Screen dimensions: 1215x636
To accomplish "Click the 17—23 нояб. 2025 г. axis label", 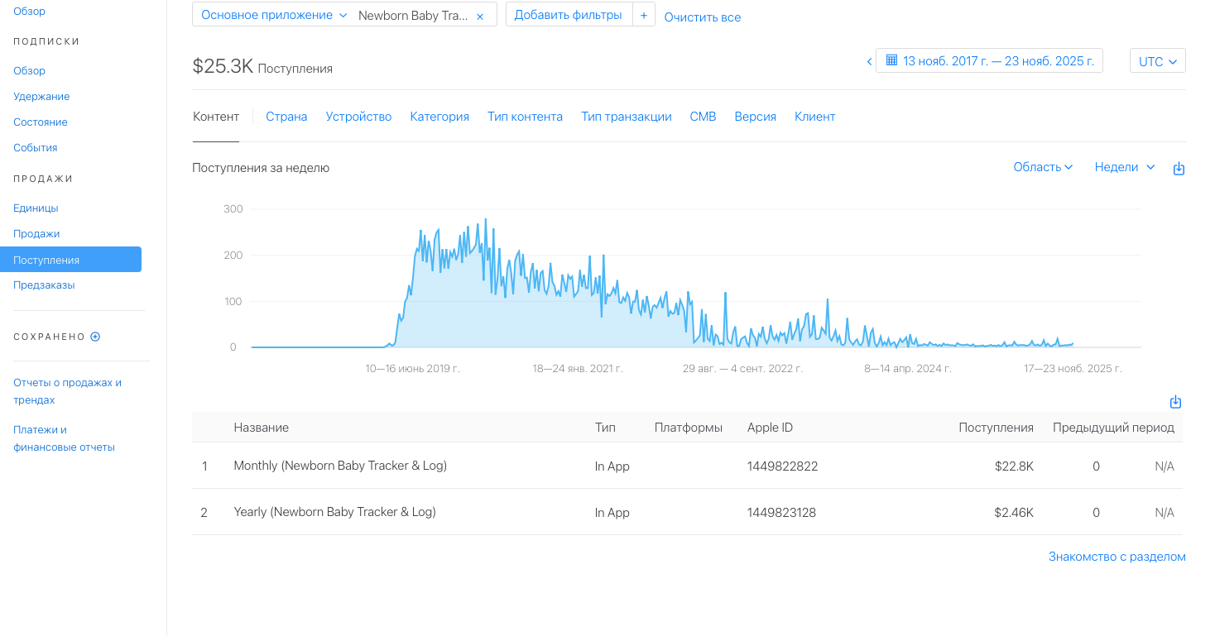I will point(1073,369).
